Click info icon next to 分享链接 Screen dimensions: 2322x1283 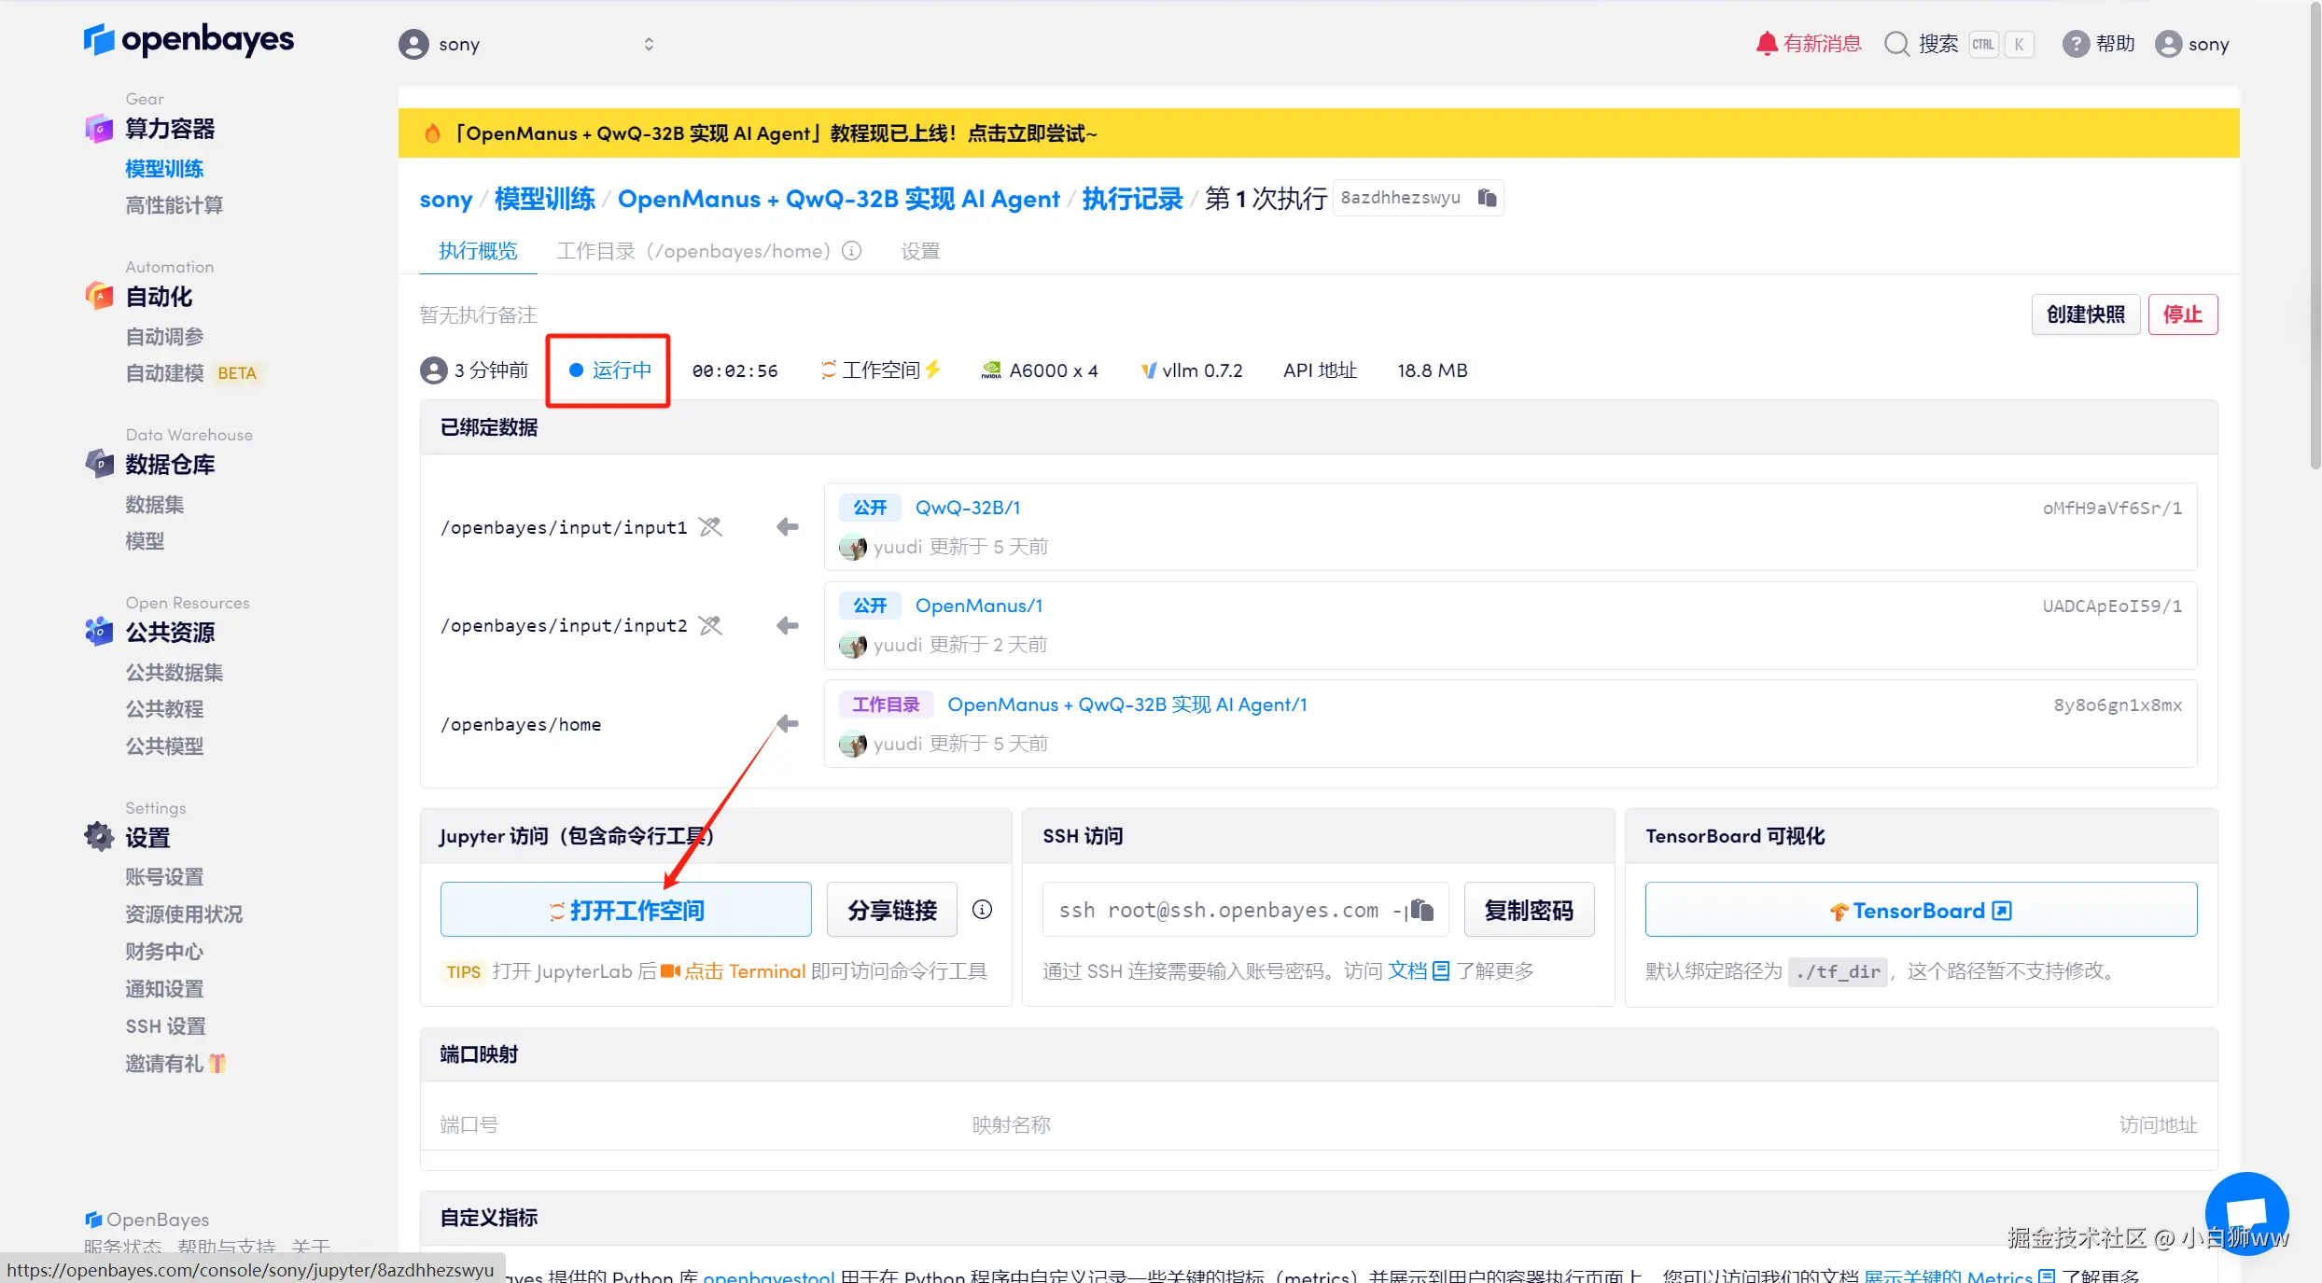pos(982,910)
